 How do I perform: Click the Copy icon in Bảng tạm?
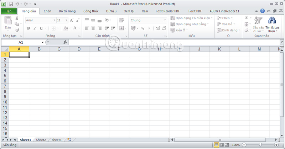point(17,24)
